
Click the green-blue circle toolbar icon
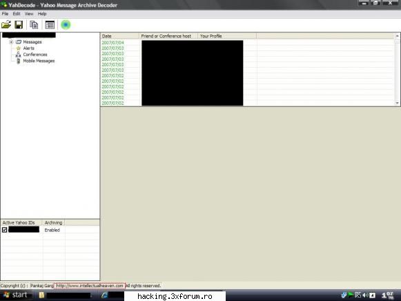click(66, 25)
